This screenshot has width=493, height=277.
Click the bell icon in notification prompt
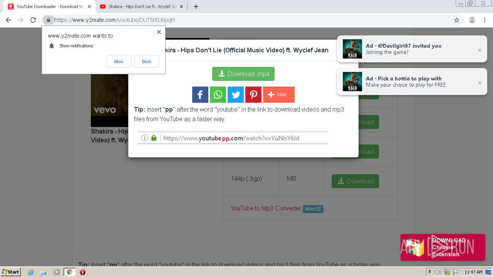pyautogui.click(x=52, y=46)
